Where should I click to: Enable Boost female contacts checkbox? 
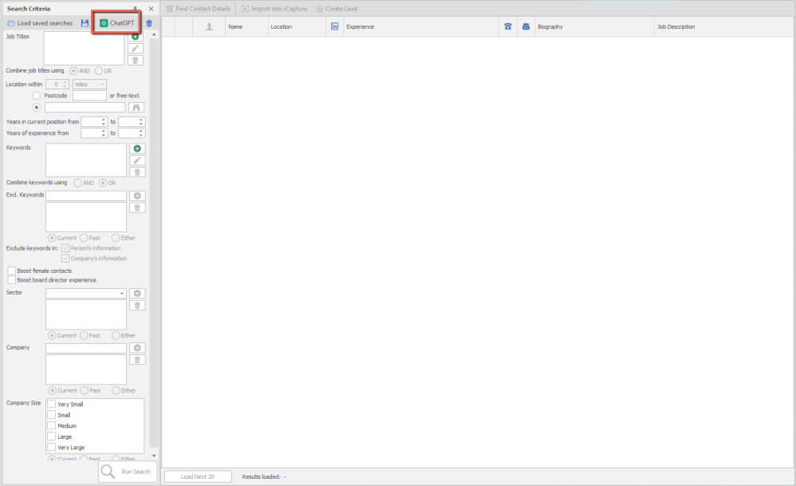click(12, 271)
